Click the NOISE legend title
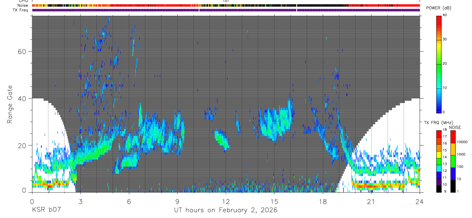Image resolution: width=472 pixels, height=218 pixels. [455, 127]
